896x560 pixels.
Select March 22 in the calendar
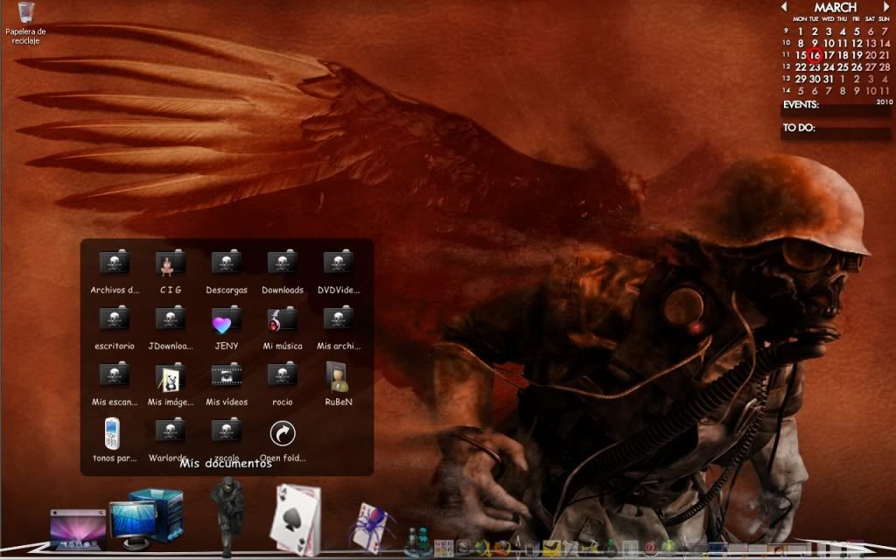(801, 67)
